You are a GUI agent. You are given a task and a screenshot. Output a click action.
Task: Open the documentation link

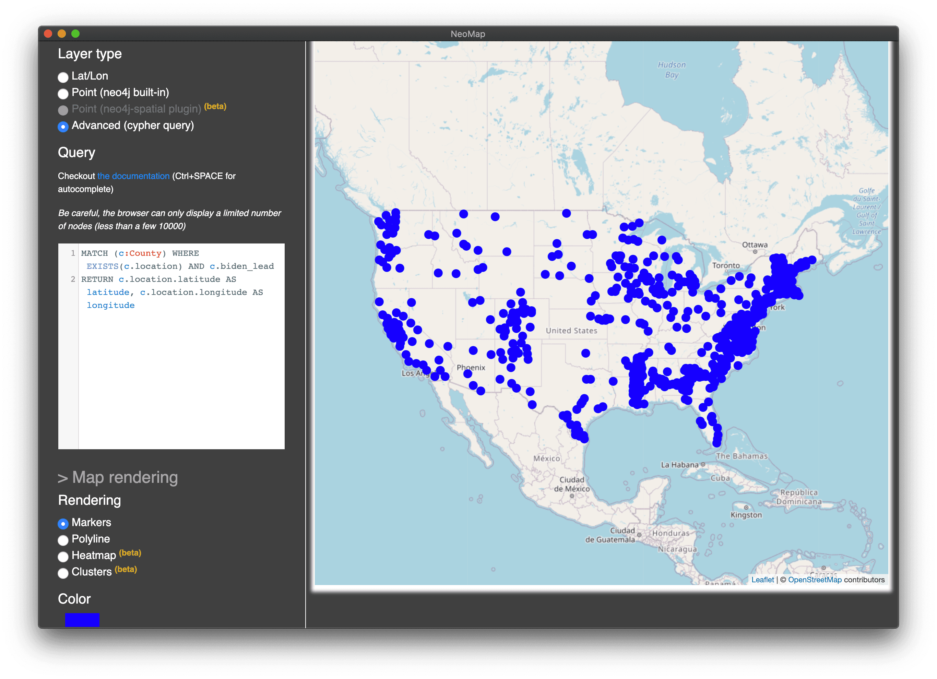[133, 176]
